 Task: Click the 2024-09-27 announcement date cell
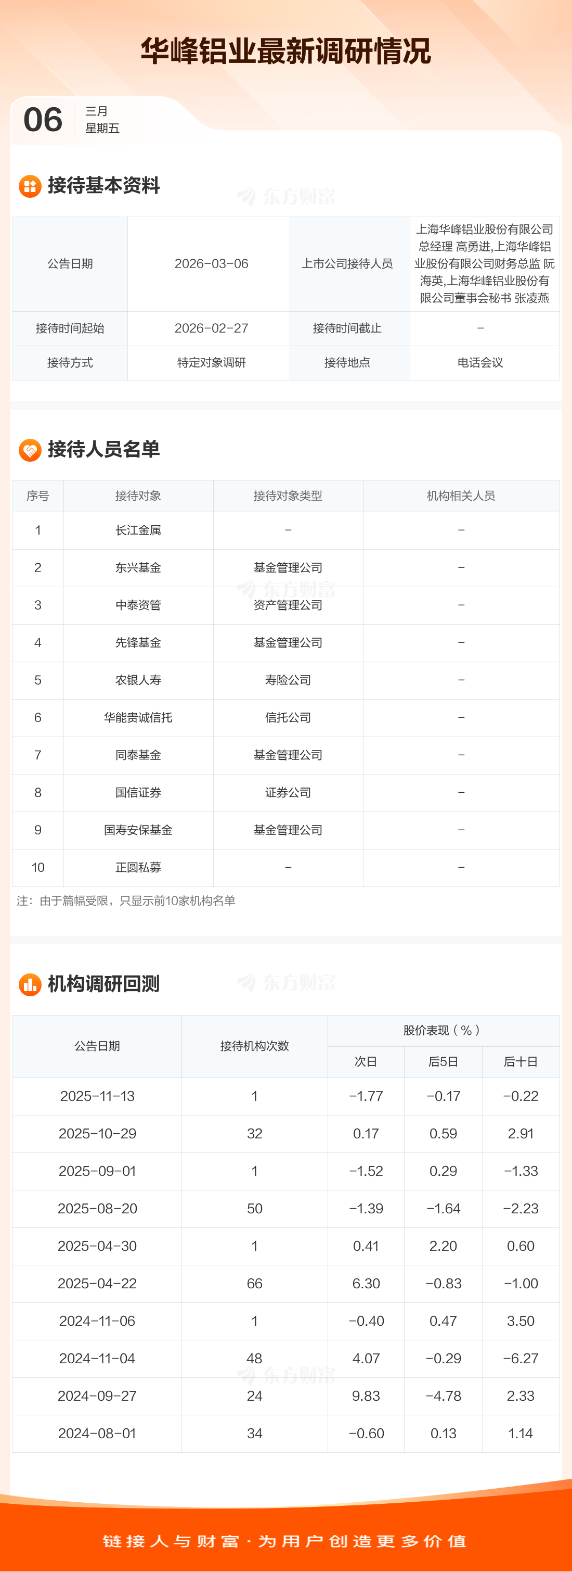(97, 1396)
